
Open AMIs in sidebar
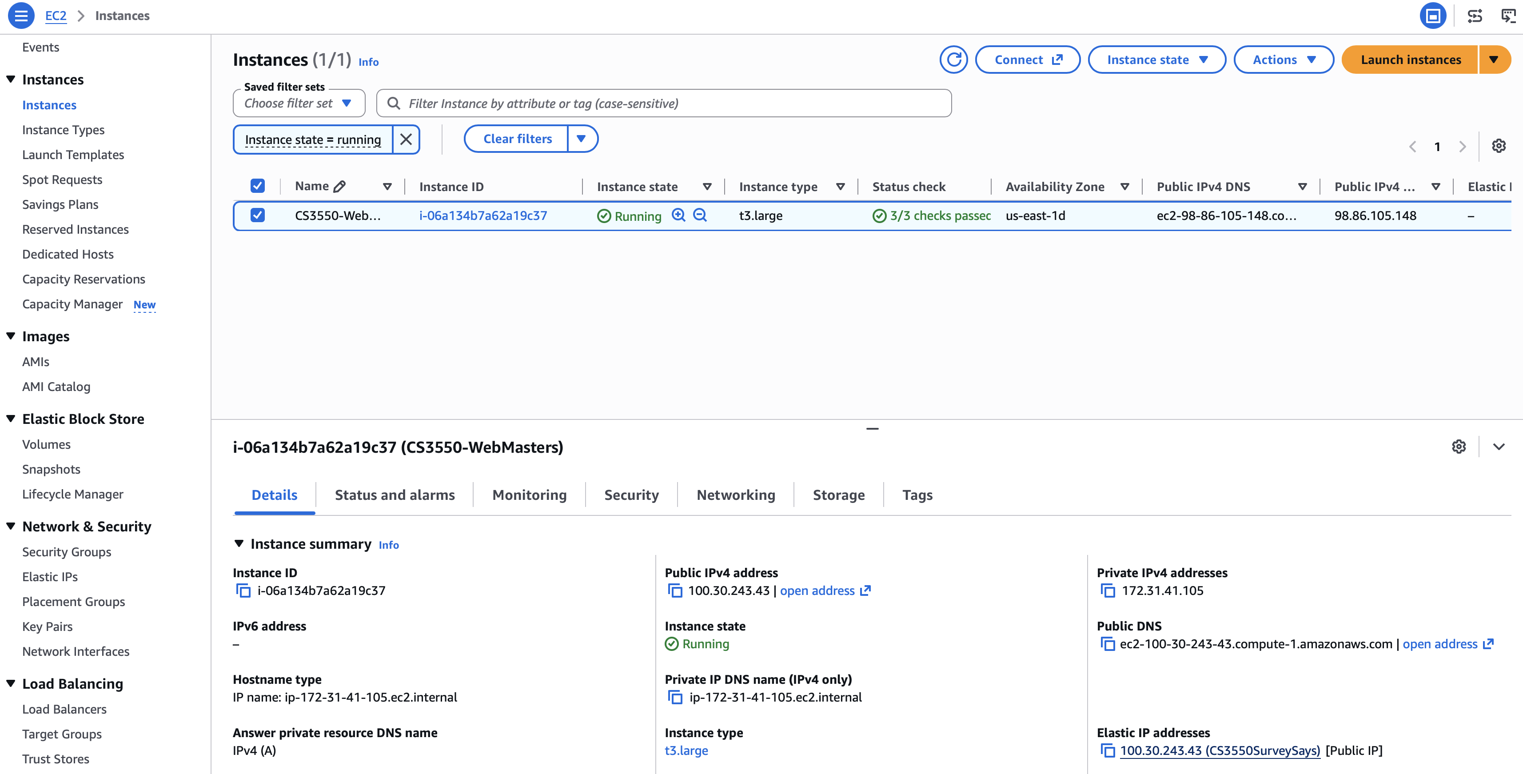click(x=36, y=361)
